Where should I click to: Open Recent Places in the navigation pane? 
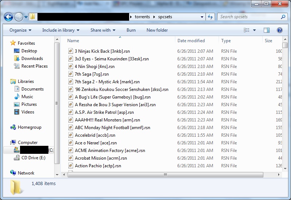(35, 66)
